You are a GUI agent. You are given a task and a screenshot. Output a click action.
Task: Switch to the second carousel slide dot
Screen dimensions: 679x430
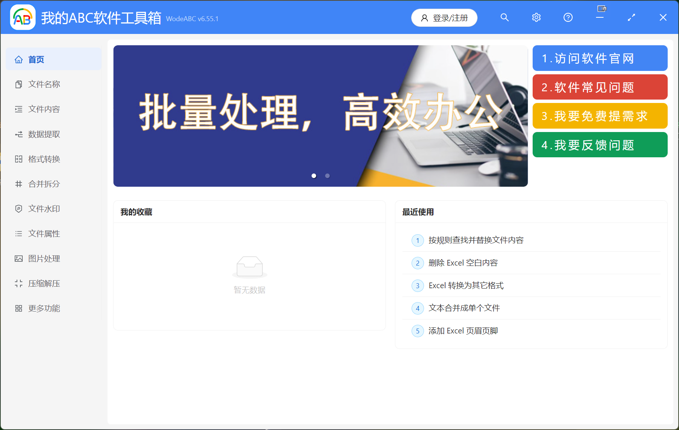tap(327, 175)
